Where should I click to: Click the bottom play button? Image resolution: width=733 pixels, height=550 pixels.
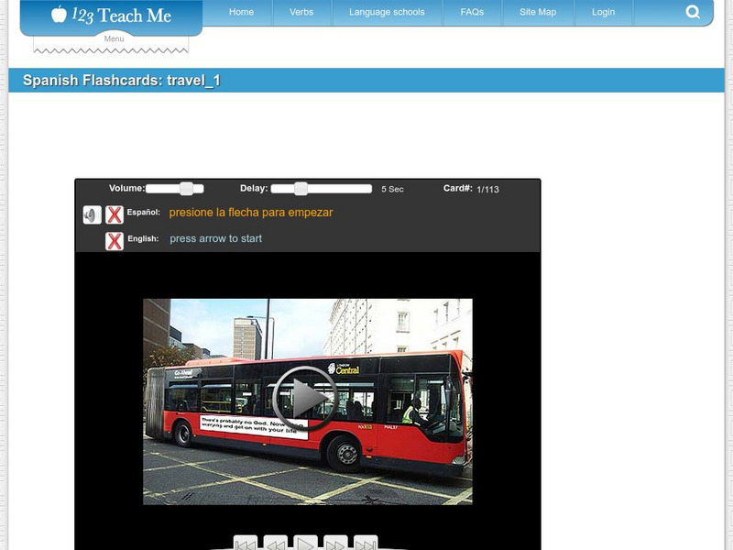[x=306, y=543]
